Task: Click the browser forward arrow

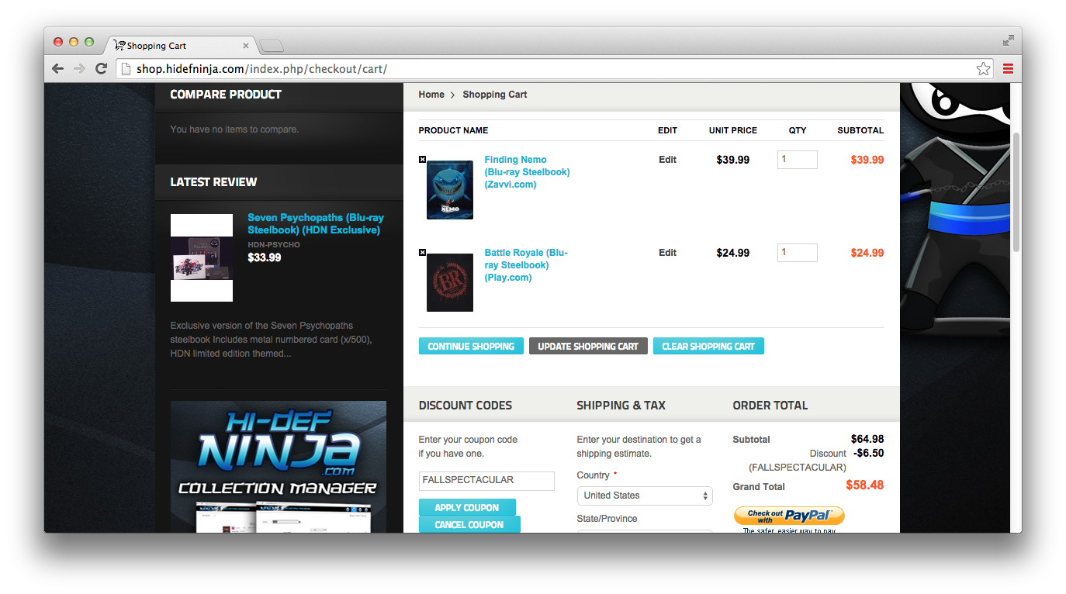Action: click(x=79, y=69)
